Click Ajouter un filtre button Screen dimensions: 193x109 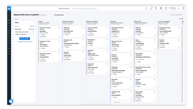pyautogui.click(x=25, y=39)
